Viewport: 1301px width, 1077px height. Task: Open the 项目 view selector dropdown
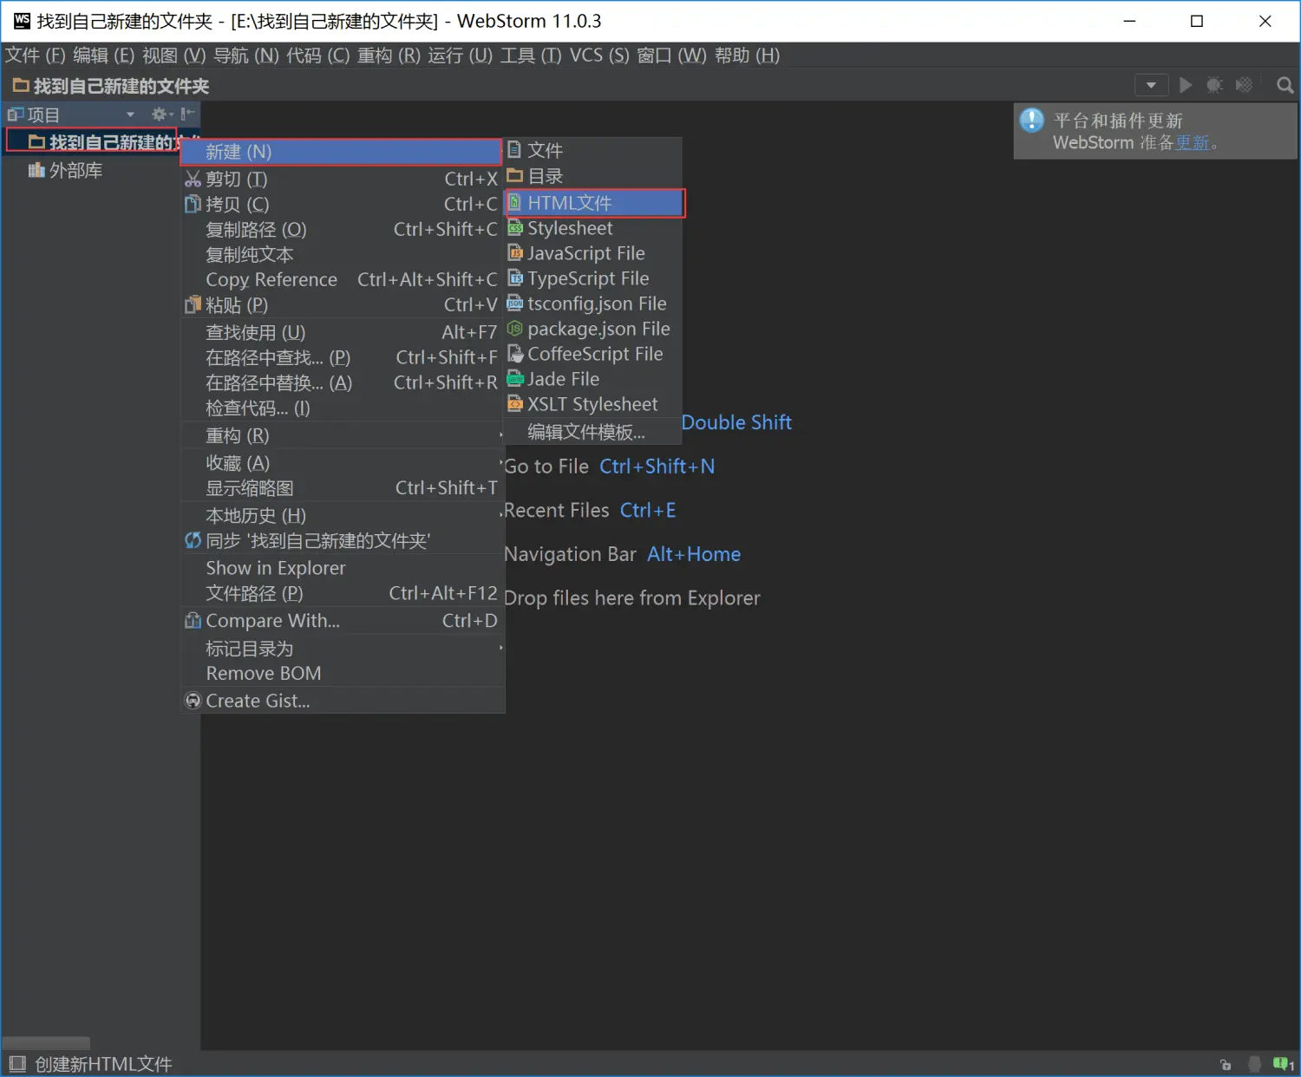point(130,114)
